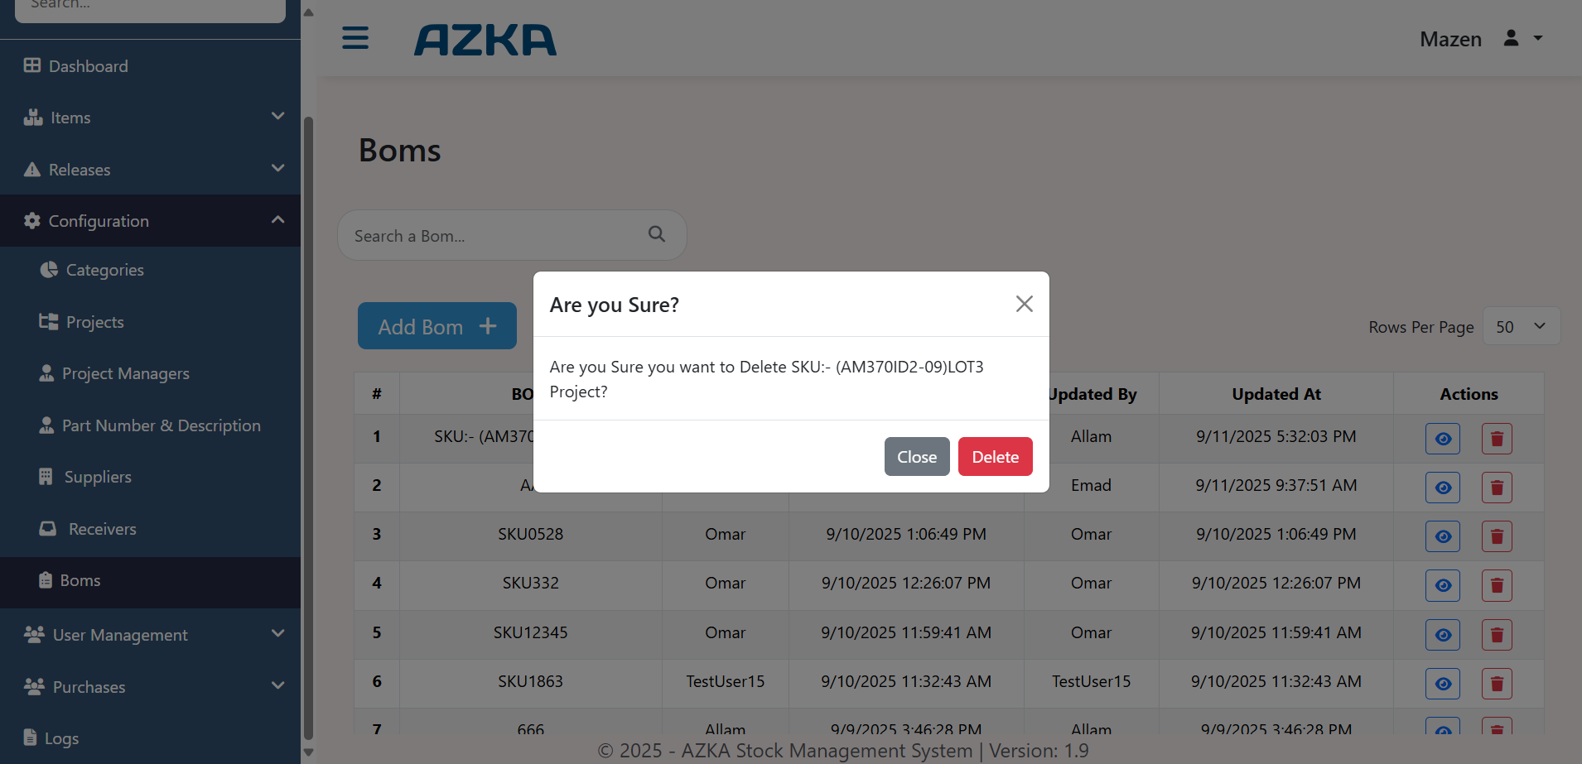Close the dialog with the X icon

(x=1024, y=304)
